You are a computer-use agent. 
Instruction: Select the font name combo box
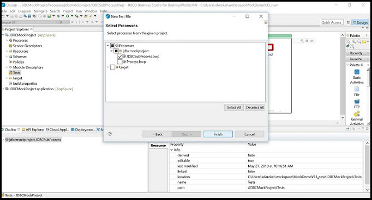30,22
